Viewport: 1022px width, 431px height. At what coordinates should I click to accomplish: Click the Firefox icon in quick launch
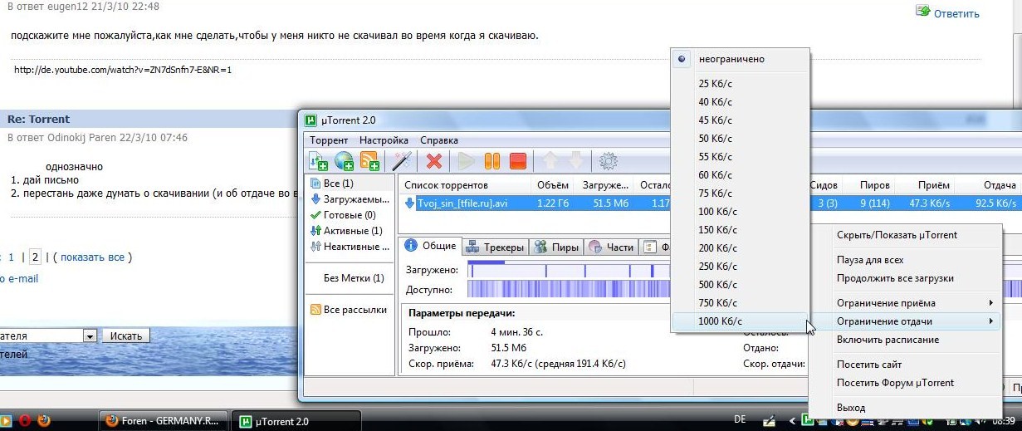point(43,420)
